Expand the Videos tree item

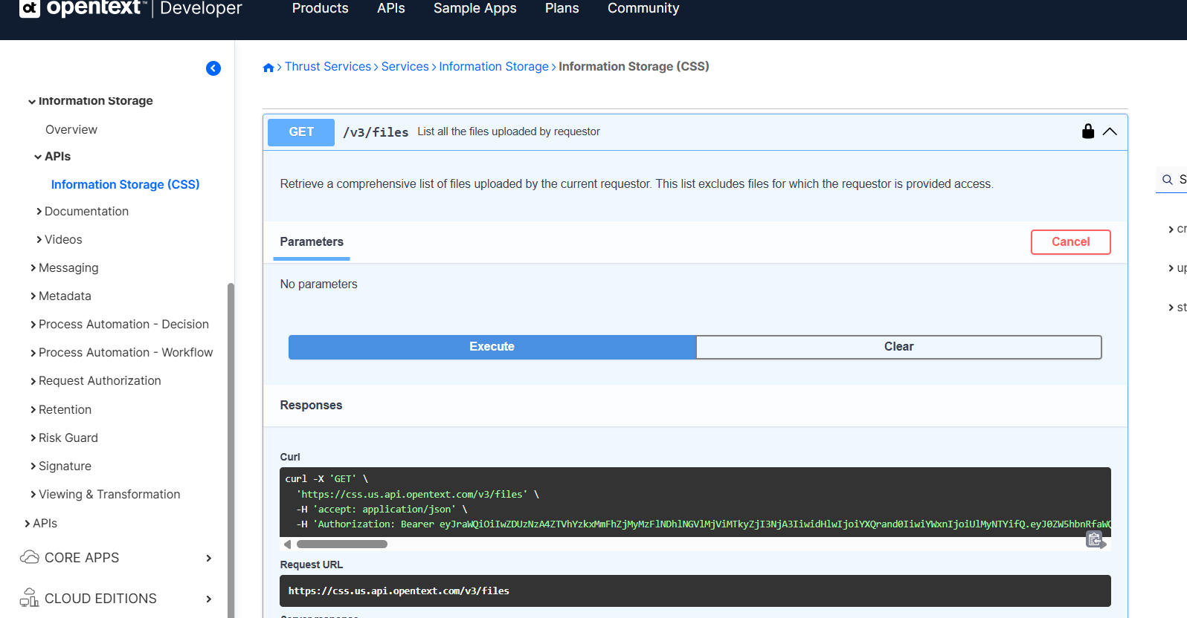(x=39, y=240)
